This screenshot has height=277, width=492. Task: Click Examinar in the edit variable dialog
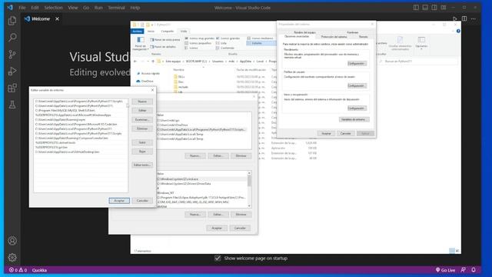click(x=142, y=120)
